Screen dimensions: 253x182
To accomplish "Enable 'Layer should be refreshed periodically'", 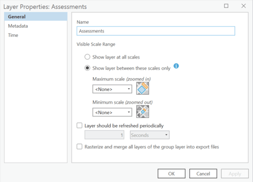I will [79, 125].
